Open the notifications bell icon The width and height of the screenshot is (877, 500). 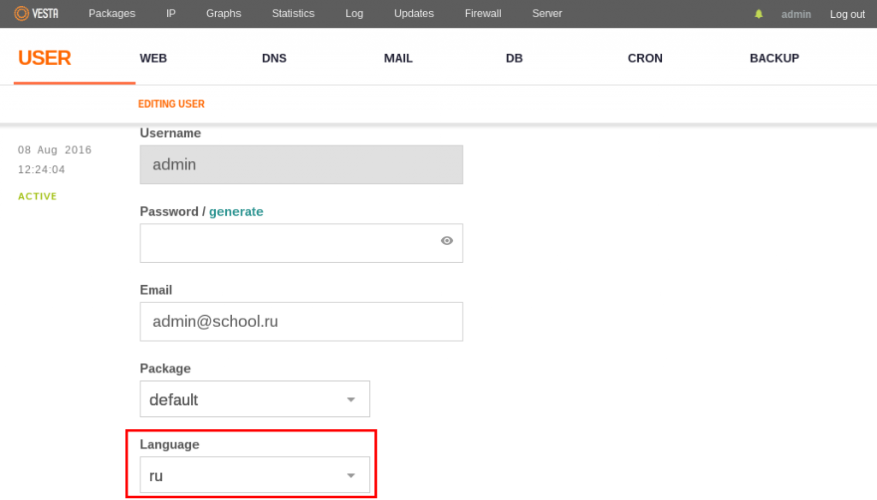[759, 14]
